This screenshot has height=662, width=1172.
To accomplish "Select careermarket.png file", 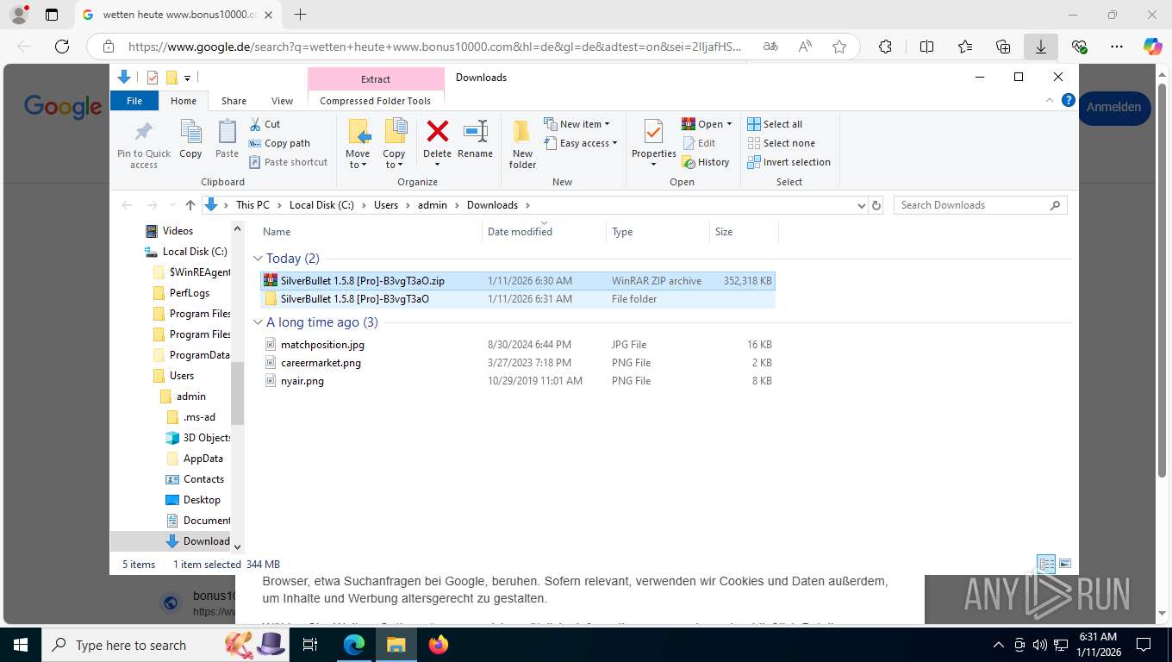I will pyautogui.click(x=518, y=363).
